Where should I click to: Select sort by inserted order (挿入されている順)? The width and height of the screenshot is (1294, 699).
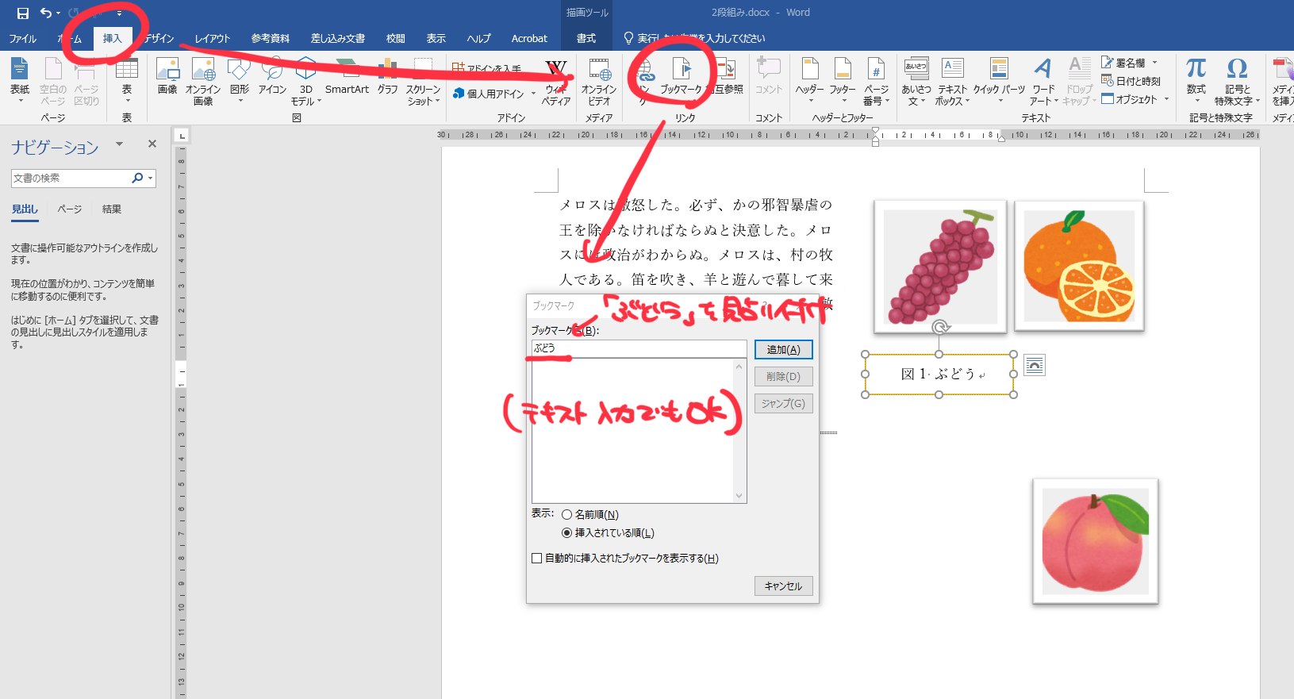(x=566, y=533)
